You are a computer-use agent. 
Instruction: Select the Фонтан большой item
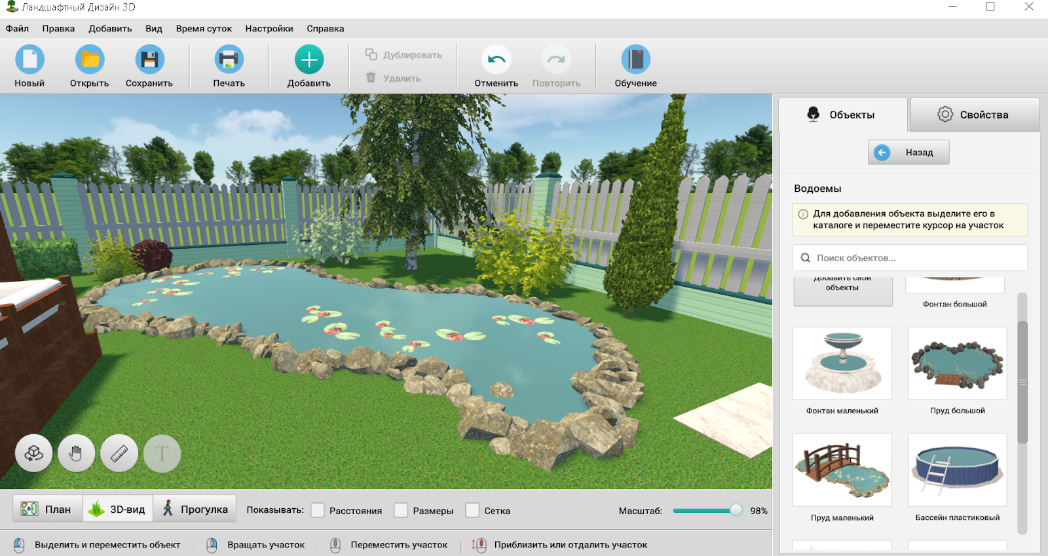tap(955, 293)
